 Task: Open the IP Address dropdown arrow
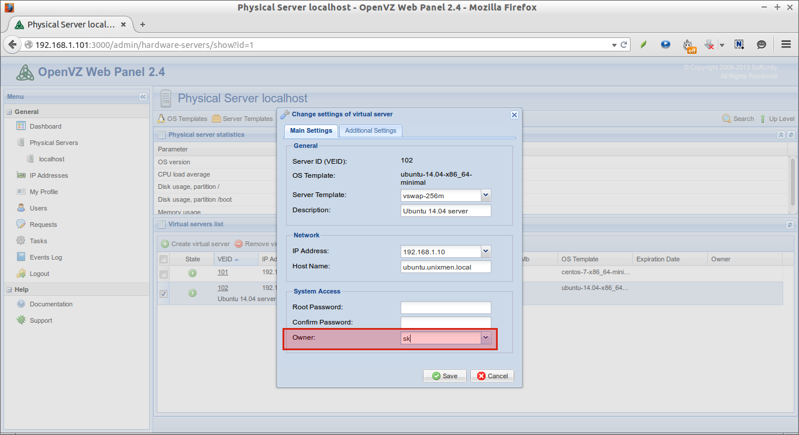(x=485, y=251)
